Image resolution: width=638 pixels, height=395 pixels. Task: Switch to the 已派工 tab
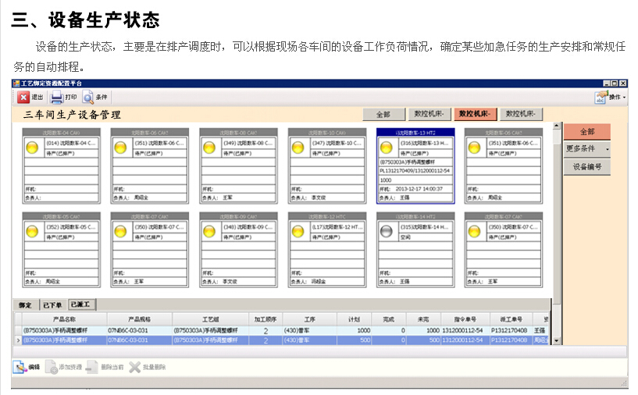point(80,304)
